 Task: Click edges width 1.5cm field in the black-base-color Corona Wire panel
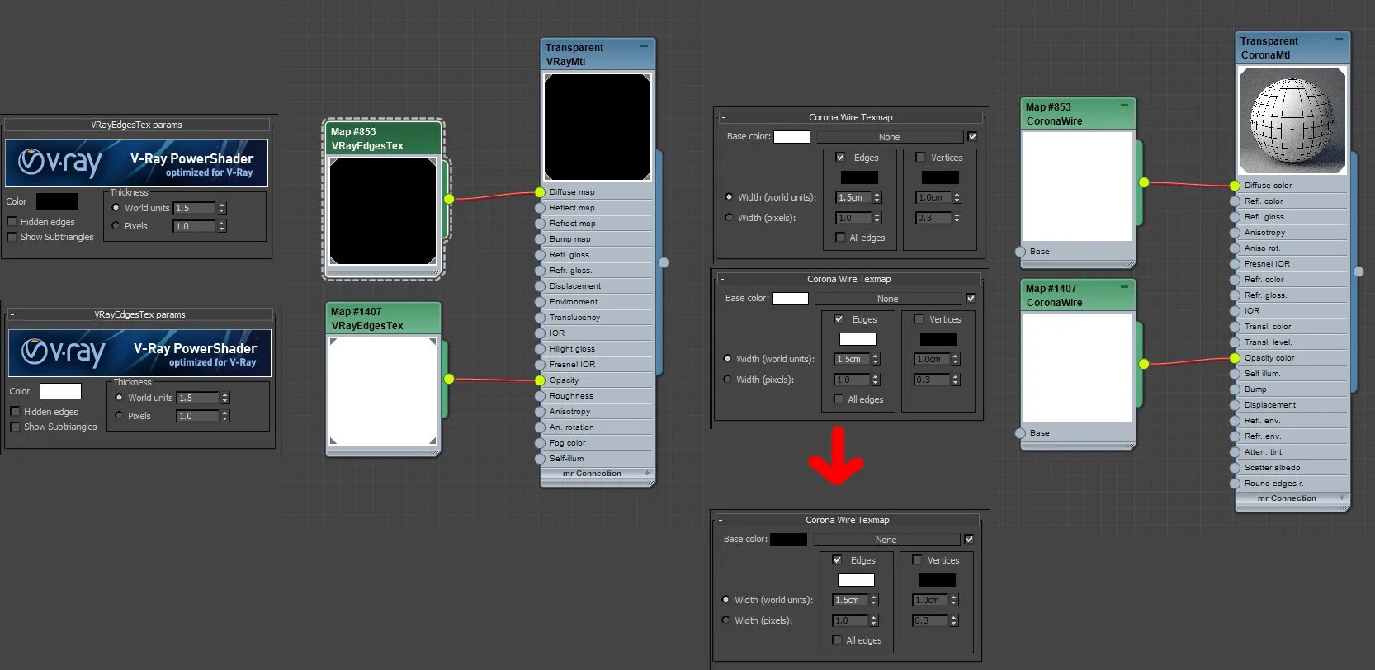850,600
